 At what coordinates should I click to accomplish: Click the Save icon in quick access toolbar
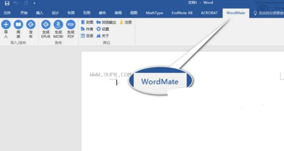[x=7, y=3]
